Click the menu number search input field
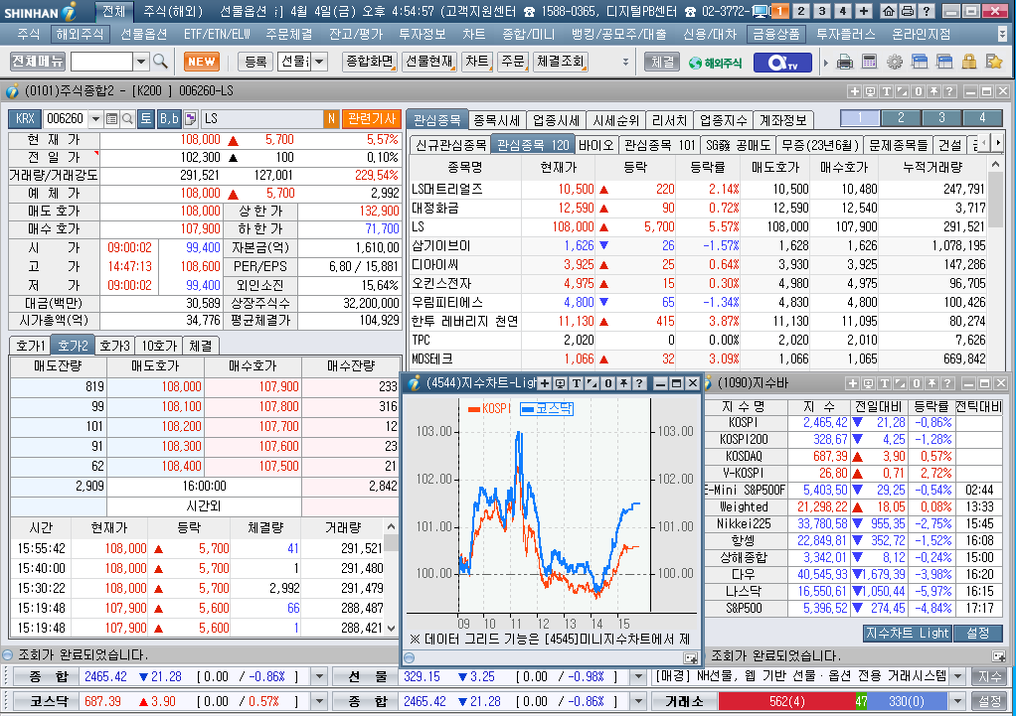1016x716 pixels. click(101, 62)
